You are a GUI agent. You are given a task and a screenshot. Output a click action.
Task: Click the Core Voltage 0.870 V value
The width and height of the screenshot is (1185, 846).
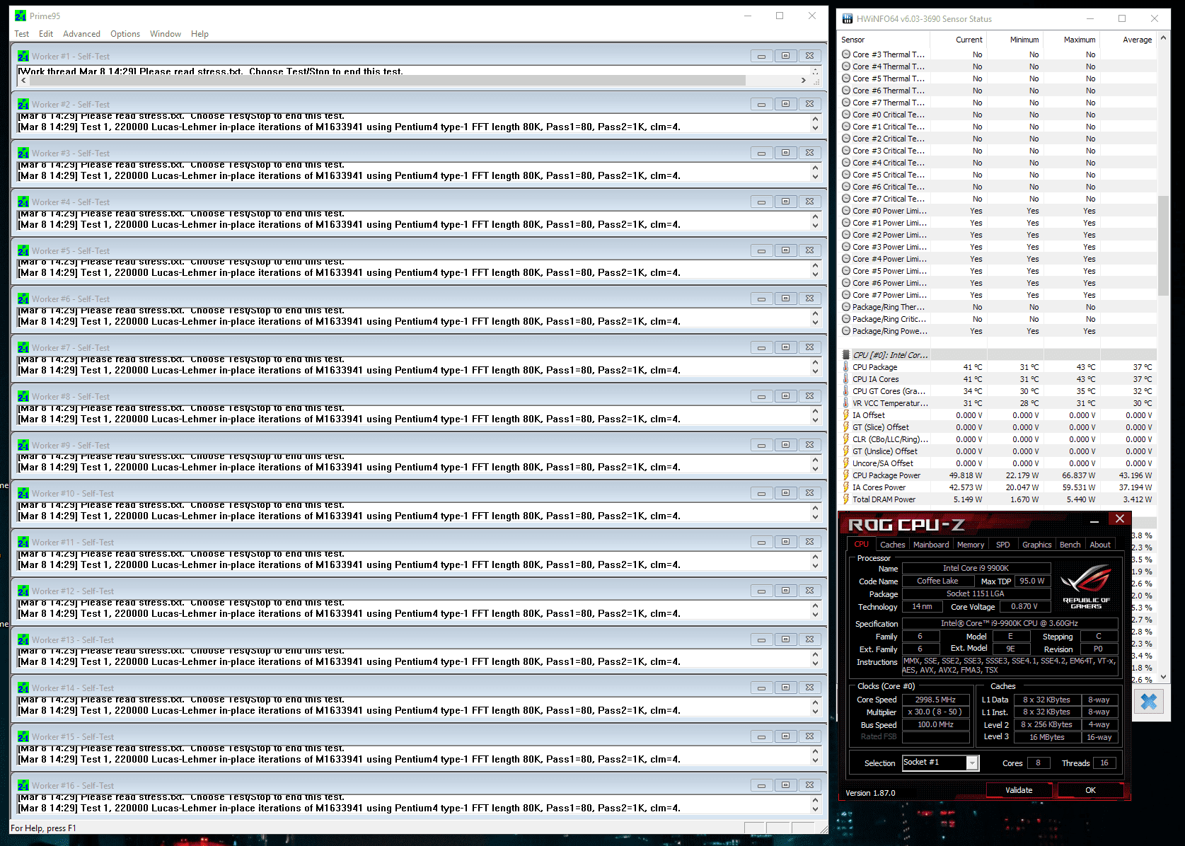pos(1024,606)
